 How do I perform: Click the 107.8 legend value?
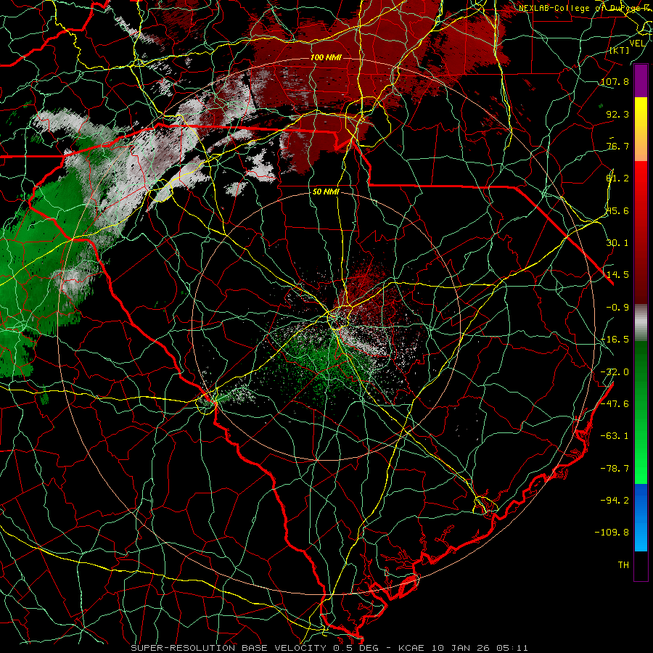point(615,81)
